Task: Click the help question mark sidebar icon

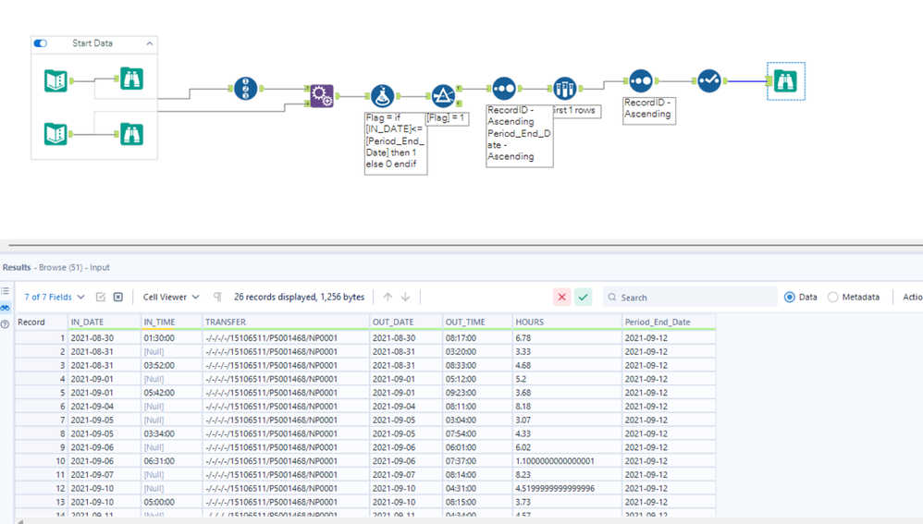Action: [6, 324]
